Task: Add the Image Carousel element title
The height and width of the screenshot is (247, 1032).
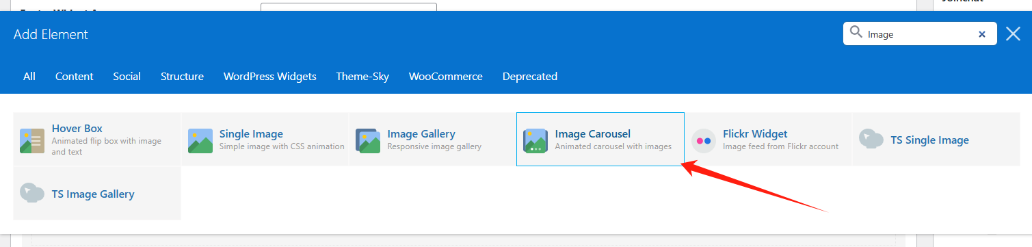Action: click(593, 134)
